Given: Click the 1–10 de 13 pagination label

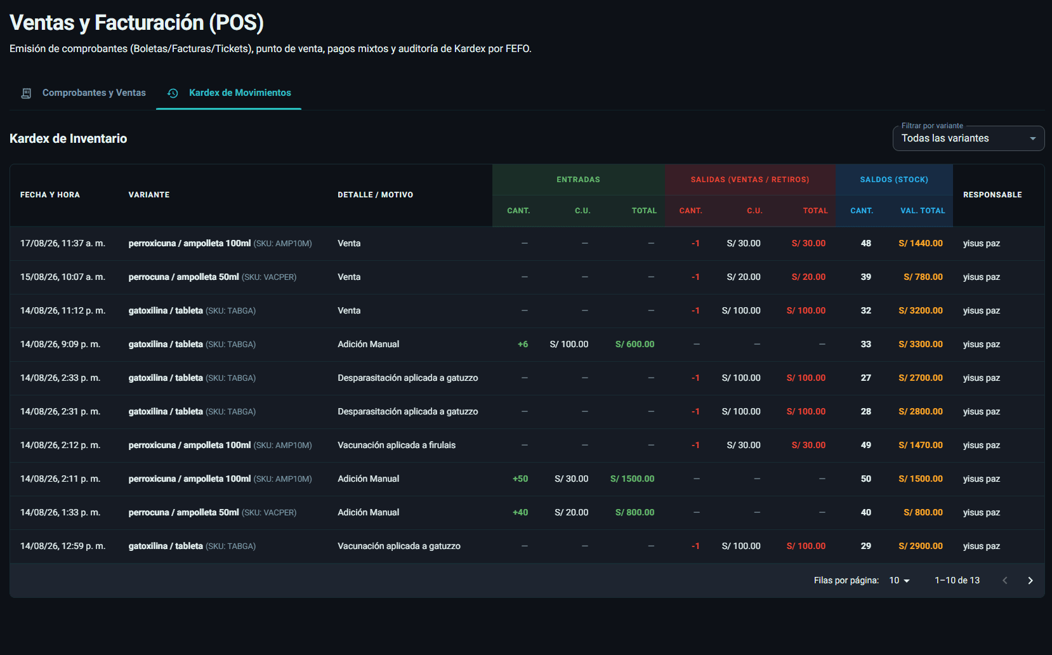Looking at the screenshot, I should click(957, 580).
